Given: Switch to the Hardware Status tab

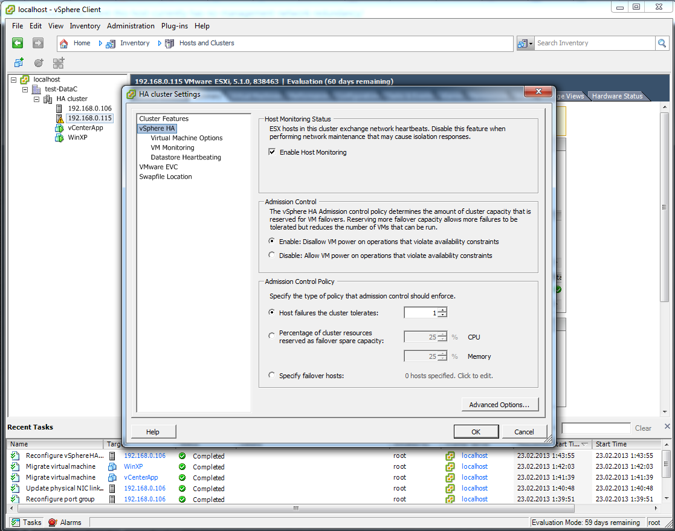Looking at the screenshot, I should 617,96.
